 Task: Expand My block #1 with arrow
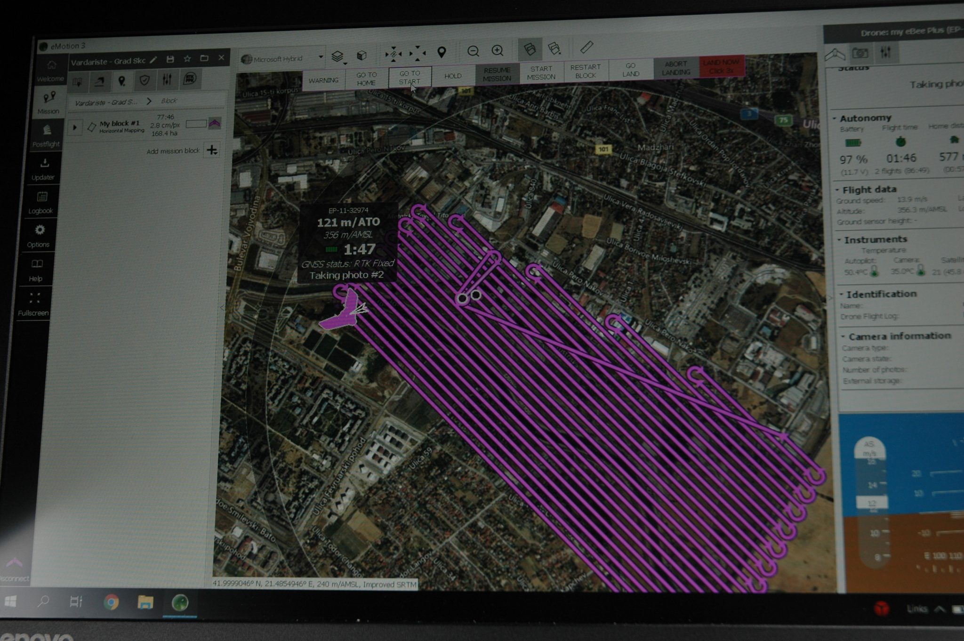click(75, 127)
